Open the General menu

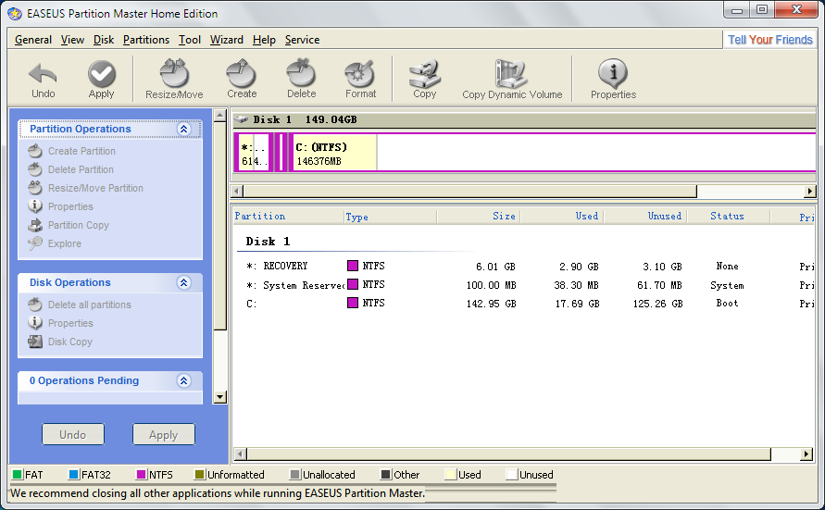[33, 40]
